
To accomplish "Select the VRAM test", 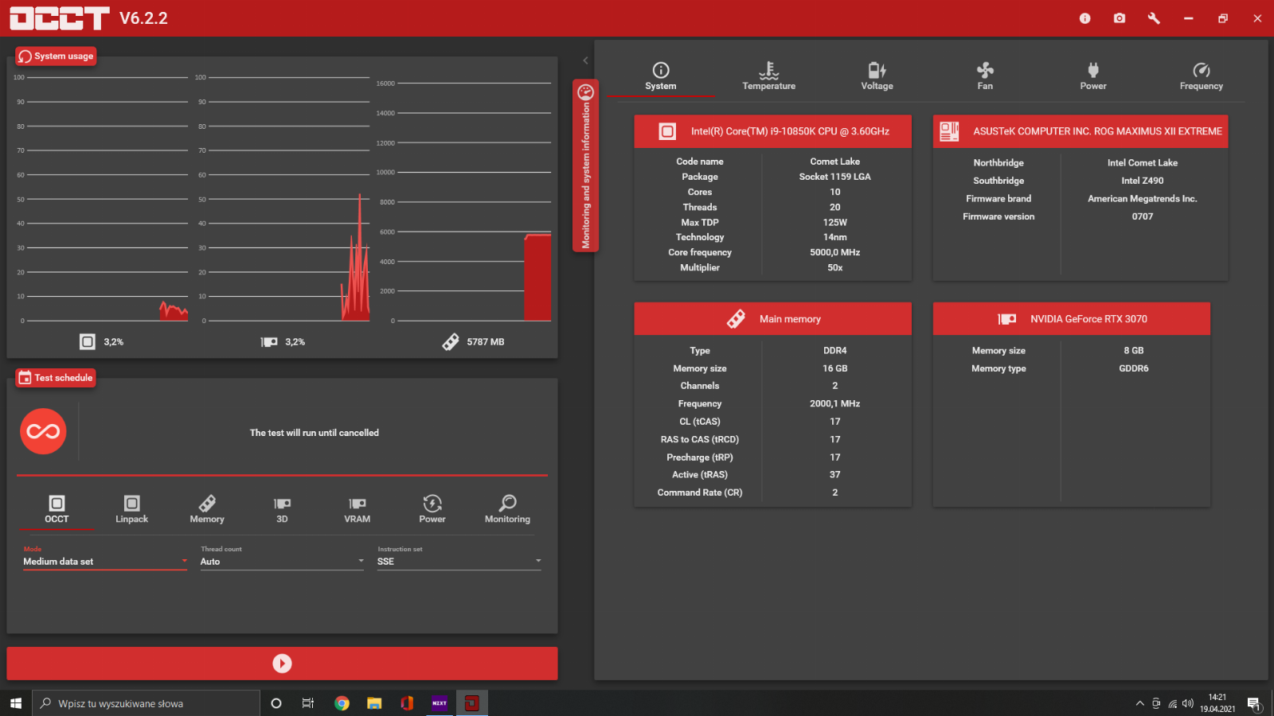I will [x=358, y=509].
